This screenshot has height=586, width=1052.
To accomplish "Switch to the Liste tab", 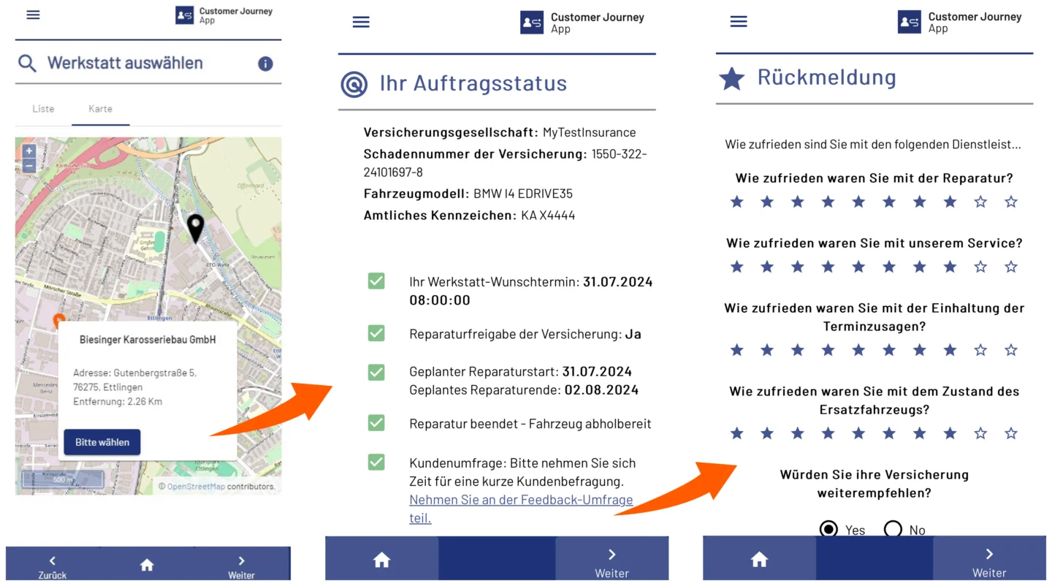I will pyautogui.click(x=43, y=109).
